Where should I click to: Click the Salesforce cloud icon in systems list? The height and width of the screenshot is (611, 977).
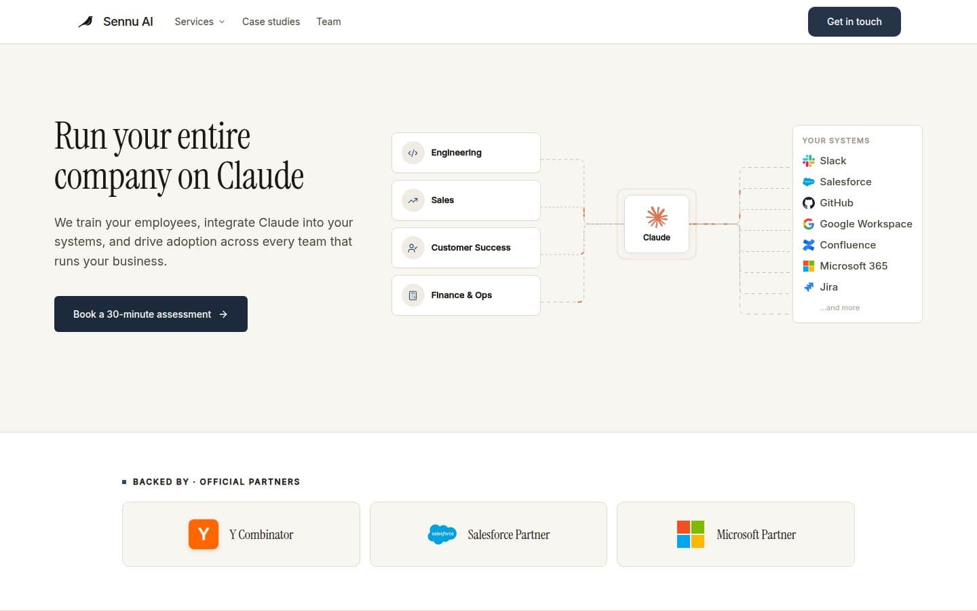(809, 182)
